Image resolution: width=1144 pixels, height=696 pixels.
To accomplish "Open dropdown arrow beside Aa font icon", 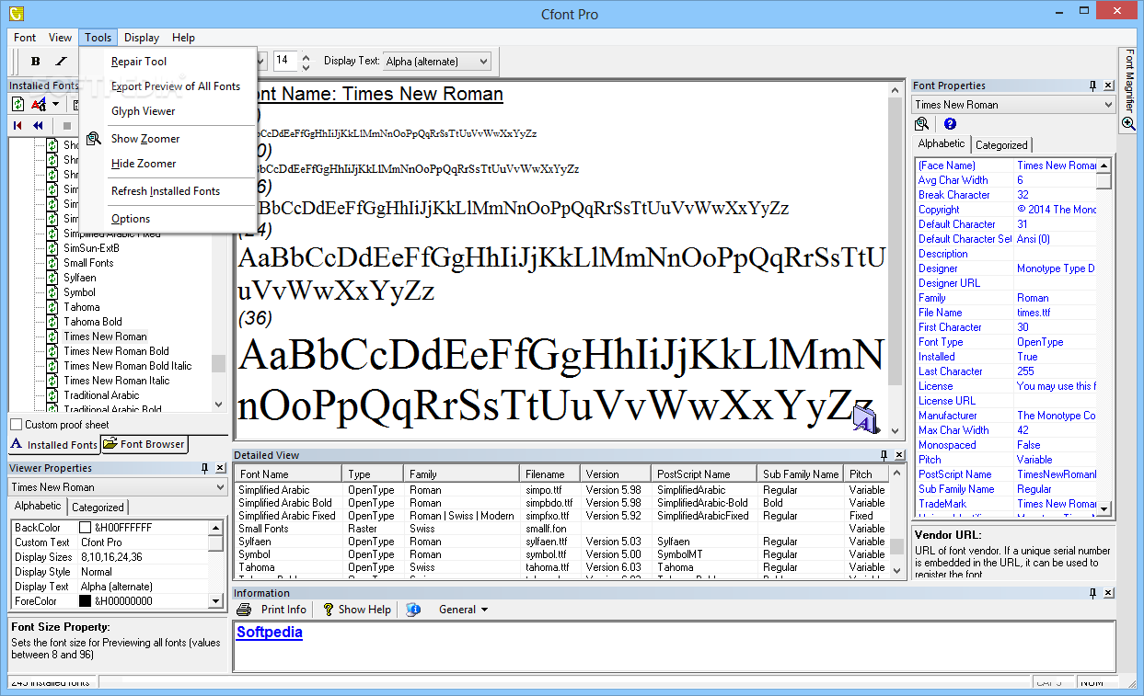I will [55, 105].
